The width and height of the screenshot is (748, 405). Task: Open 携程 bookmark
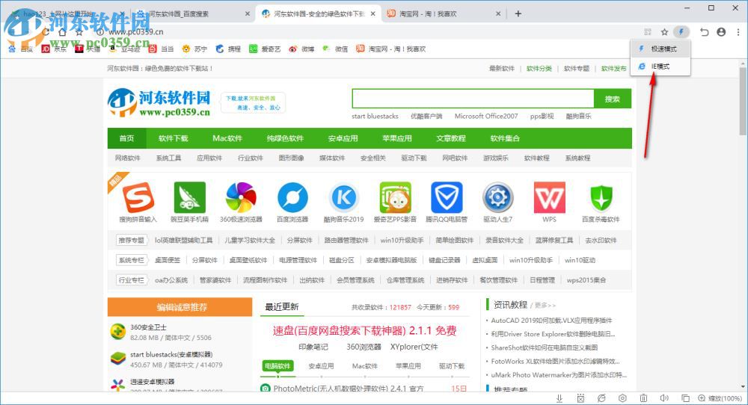228,49
